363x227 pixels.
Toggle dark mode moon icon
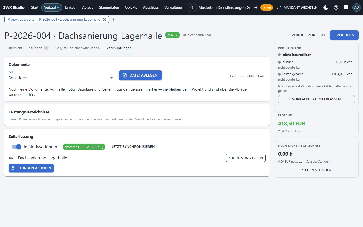326,7
